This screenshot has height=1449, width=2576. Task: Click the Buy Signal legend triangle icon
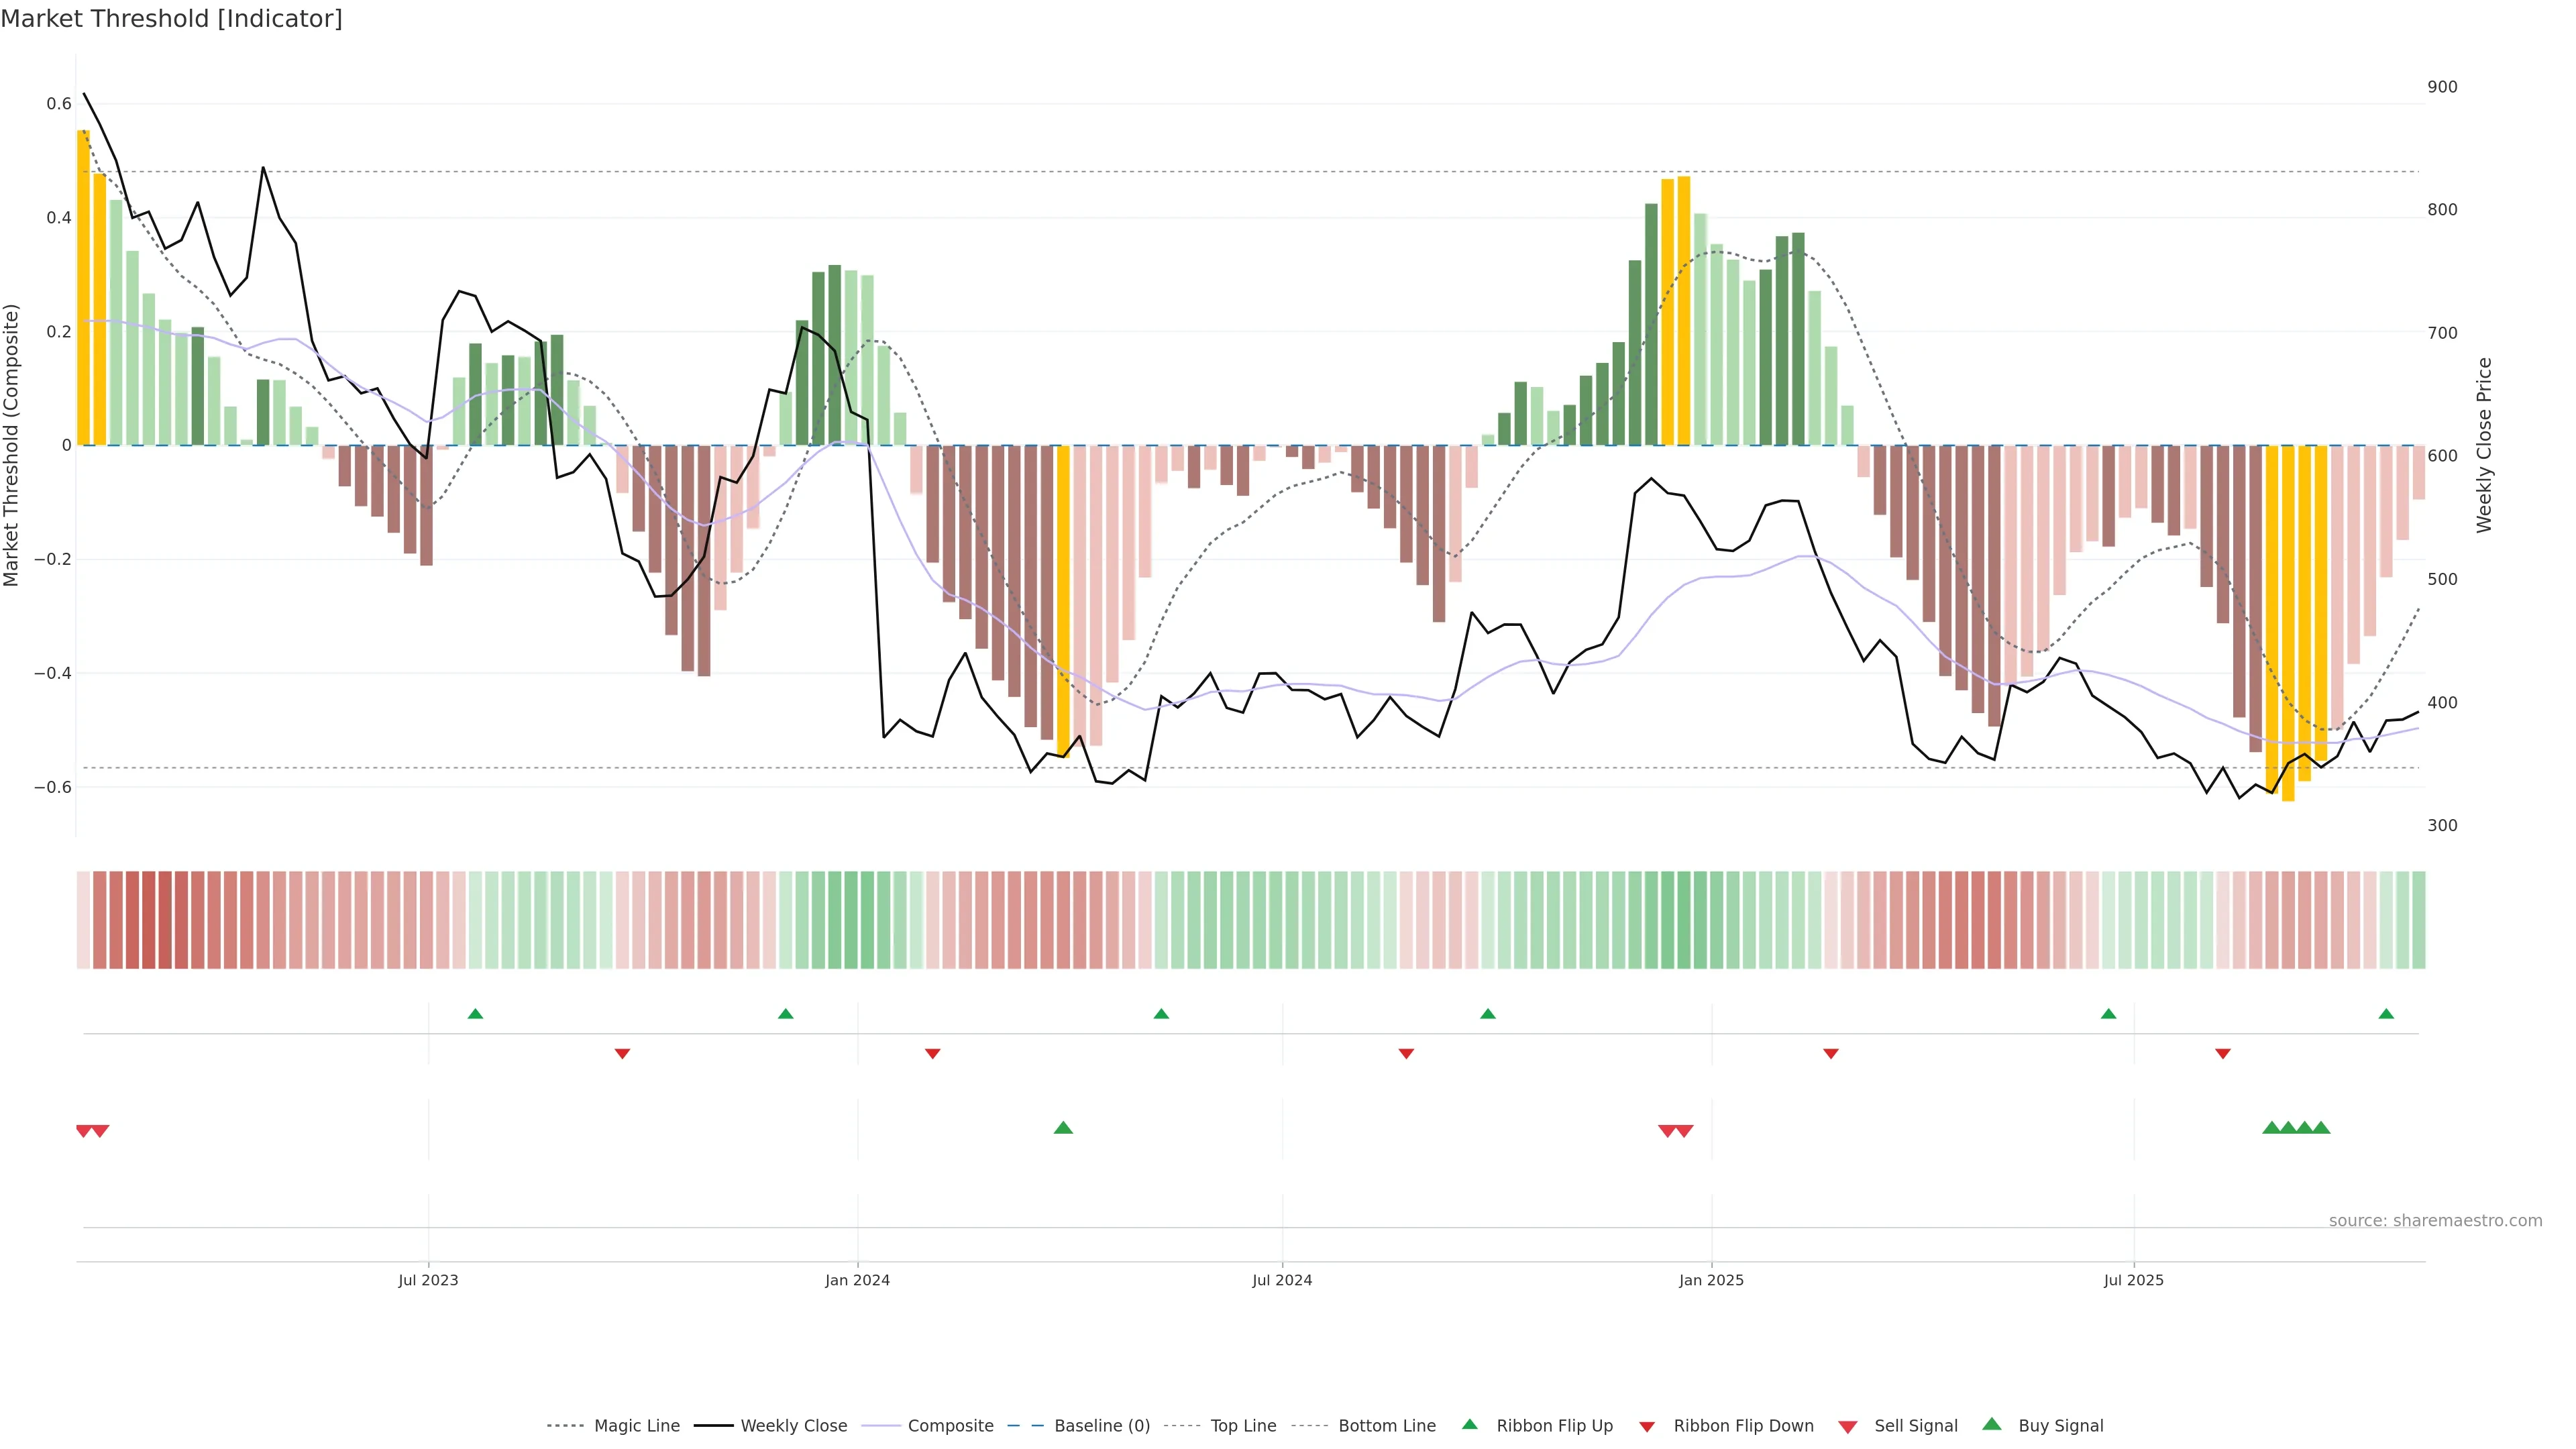[1991, 1424]
